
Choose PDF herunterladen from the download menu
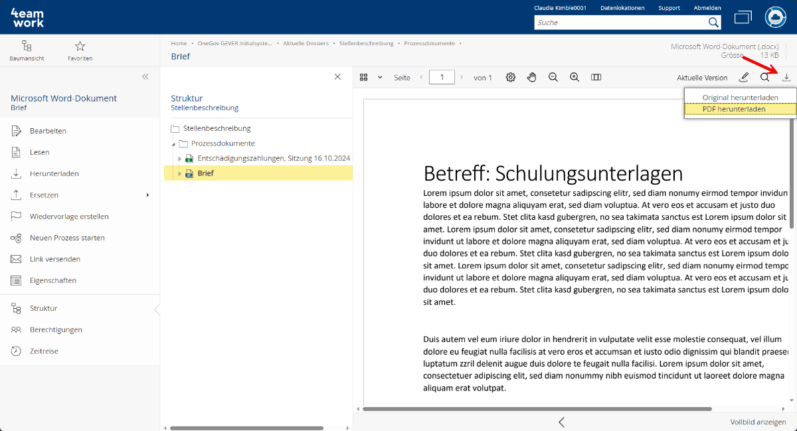click(x=741, y=109)
